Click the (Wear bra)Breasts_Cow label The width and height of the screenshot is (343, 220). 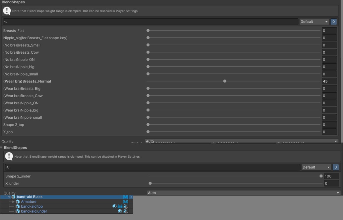pos(23,96)
